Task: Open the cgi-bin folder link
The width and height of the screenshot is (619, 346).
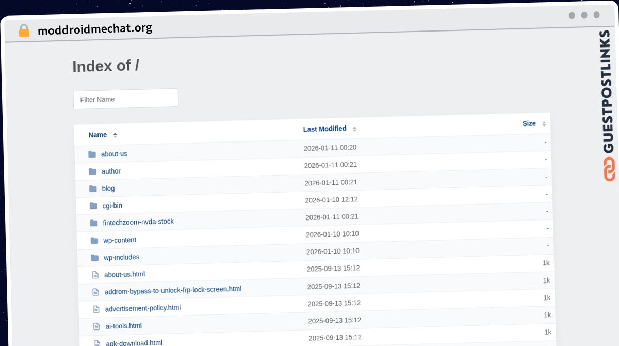Action: 112,206
